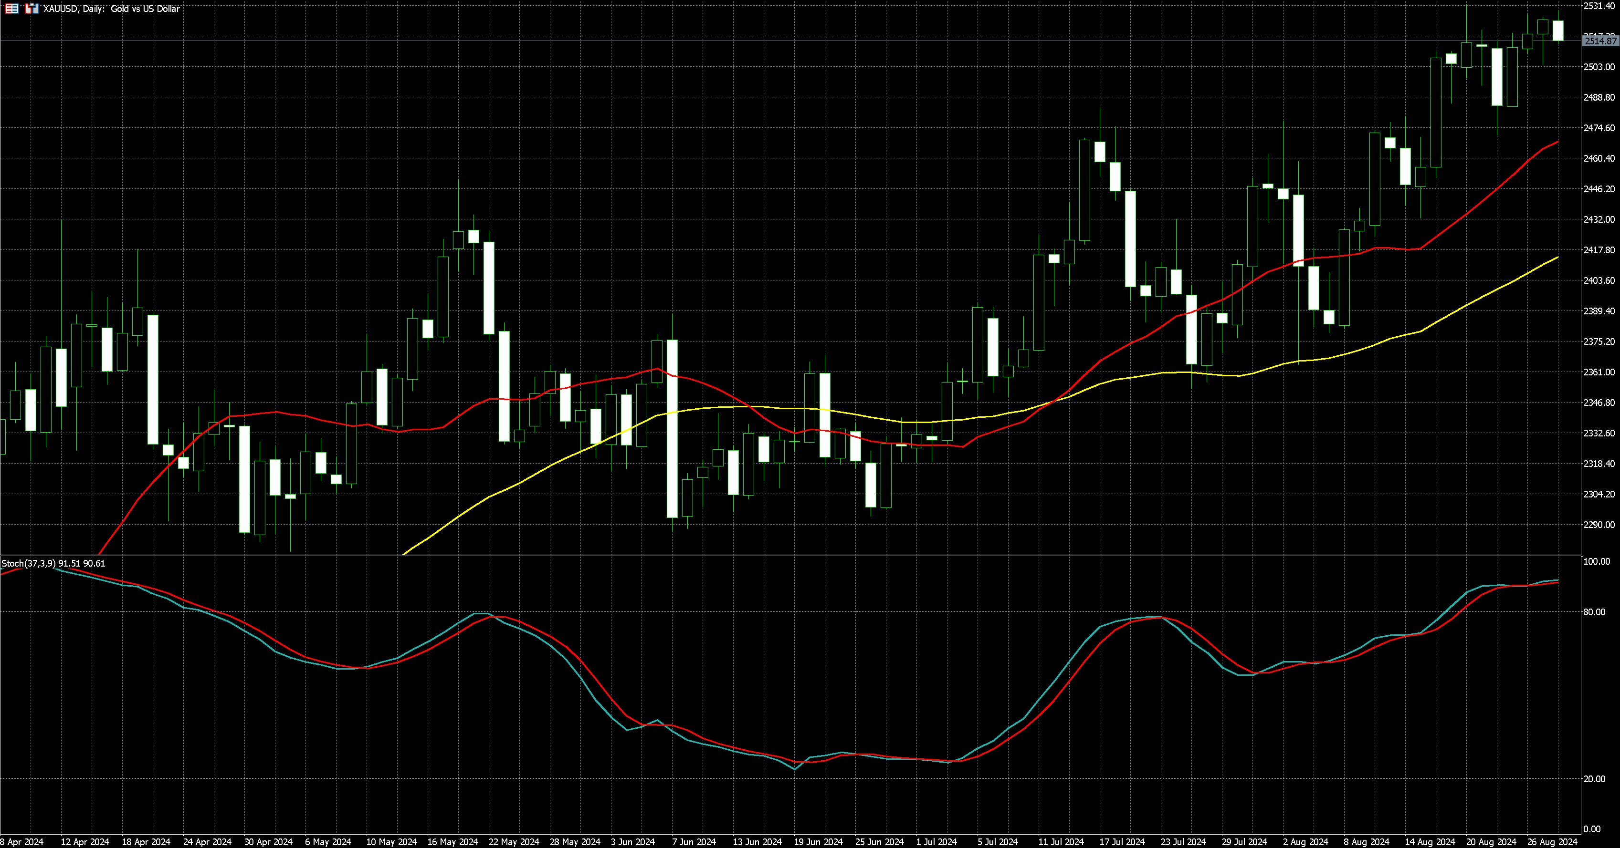Click the current price tag 2514.87
The height and width of the screenshot is (848, 1620).
tap(1599, 41)
